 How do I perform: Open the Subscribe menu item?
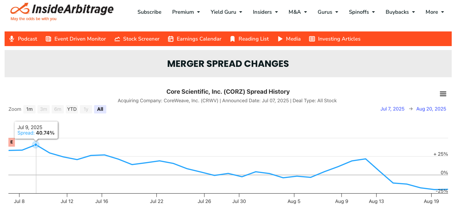pos(149,12)
